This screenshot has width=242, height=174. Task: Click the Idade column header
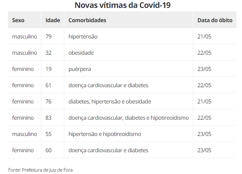(53, 20)
